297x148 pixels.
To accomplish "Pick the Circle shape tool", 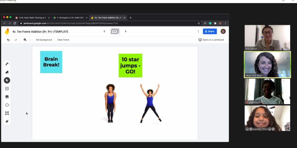I will coord(7,105).
